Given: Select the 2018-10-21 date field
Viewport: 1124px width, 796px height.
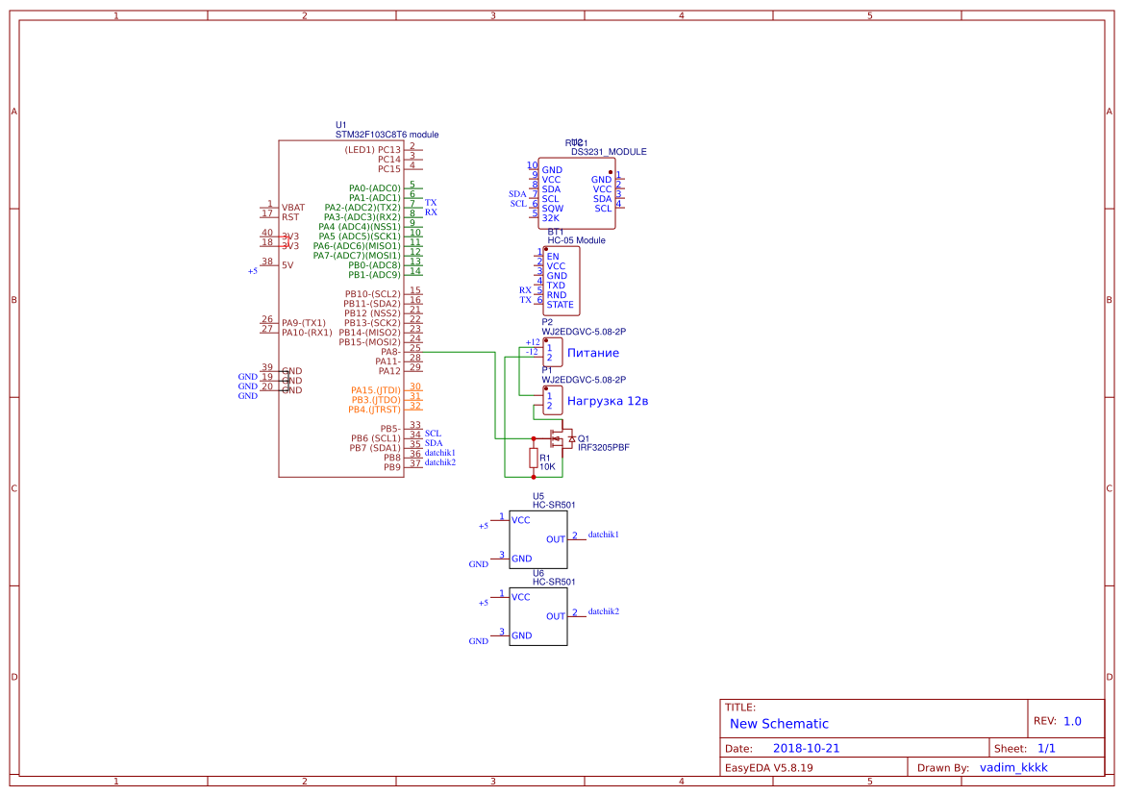Looking at the screenshot, I should tap(809, 747).
